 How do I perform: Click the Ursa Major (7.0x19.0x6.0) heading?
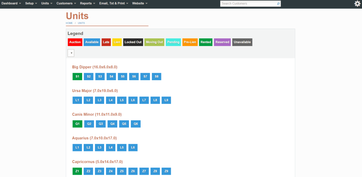[95, 91]
